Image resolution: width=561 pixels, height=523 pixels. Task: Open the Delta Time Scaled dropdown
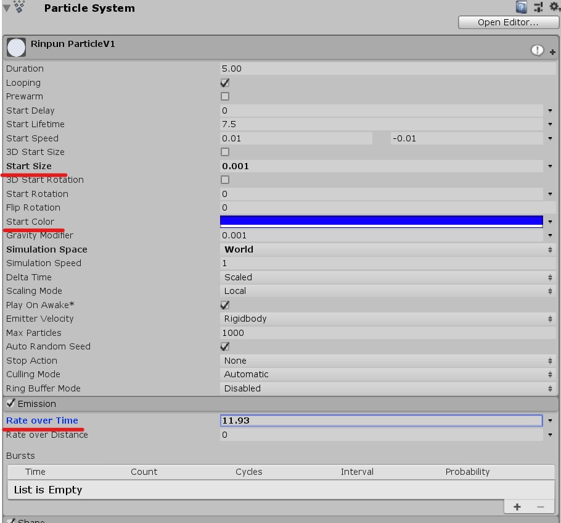click(x=388, y=277)
